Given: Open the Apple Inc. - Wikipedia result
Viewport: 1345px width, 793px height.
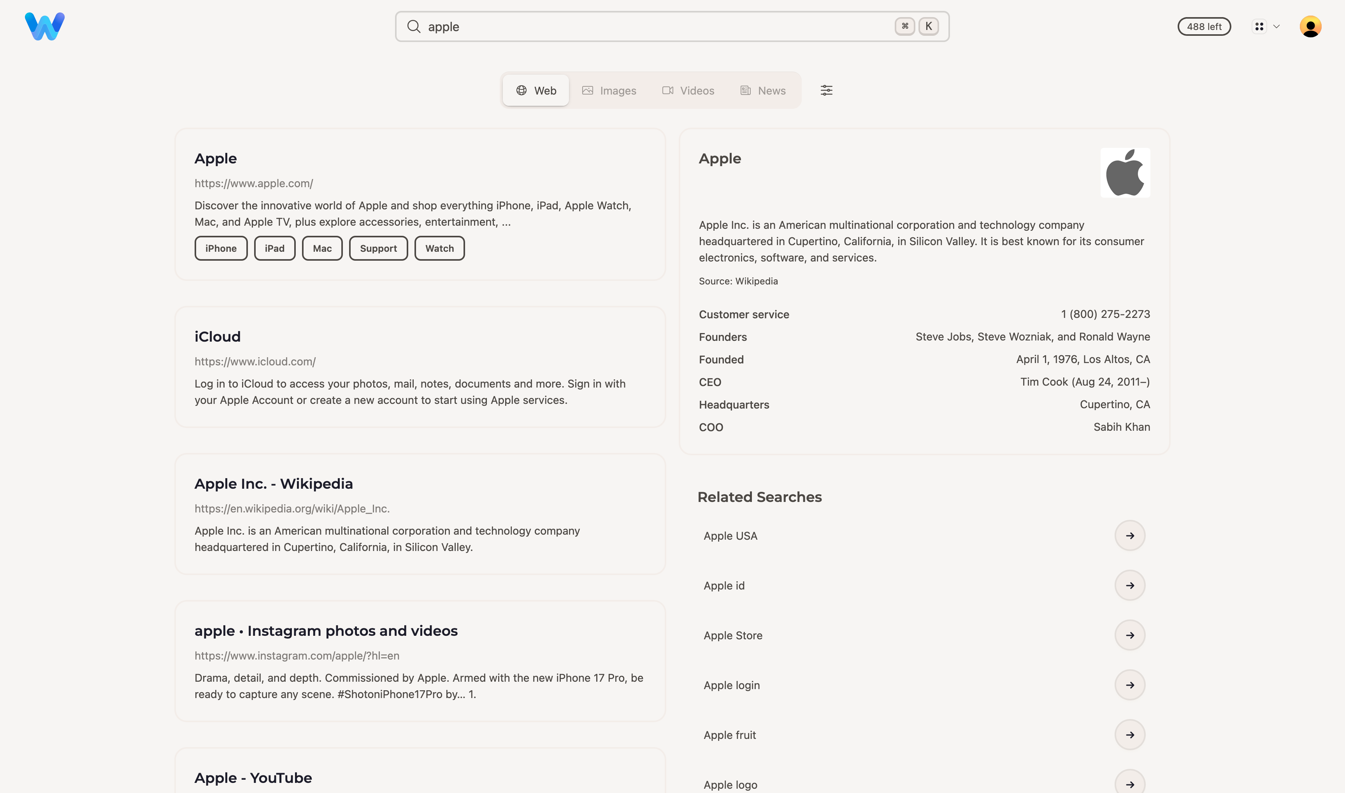Looking at the screenshot, I should 274,484.
